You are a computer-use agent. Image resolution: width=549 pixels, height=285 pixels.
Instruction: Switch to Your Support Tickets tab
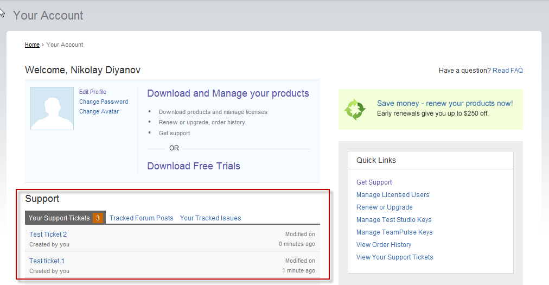pos(59,218)
